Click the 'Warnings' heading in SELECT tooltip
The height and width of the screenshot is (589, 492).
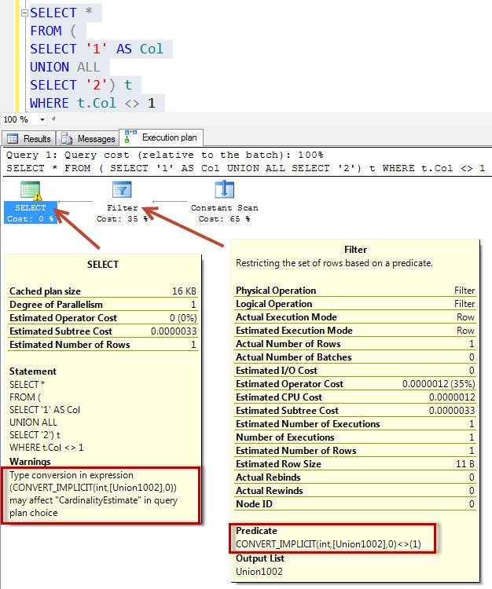30,461
